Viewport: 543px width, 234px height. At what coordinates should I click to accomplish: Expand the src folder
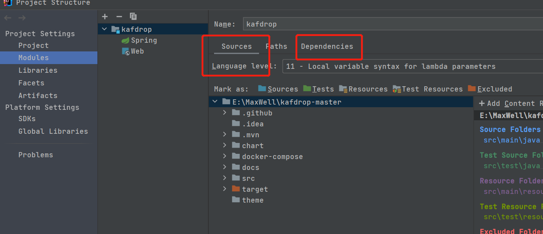coord(225,178)
